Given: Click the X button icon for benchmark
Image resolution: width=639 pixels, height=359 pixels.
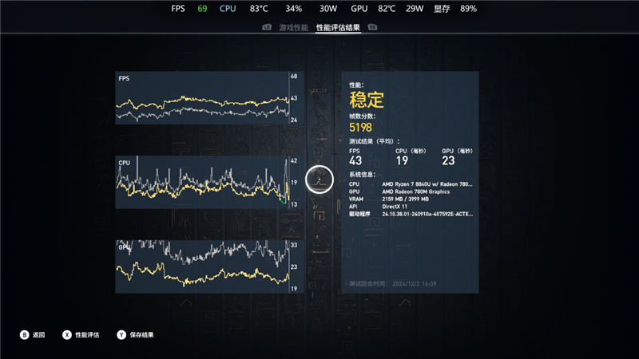Looking at the screenshot, I should tap(67, 334).
